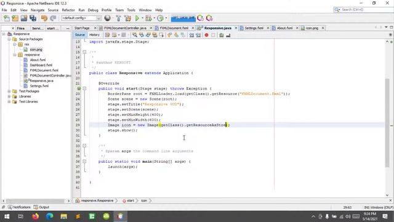The width and height of the screenshot is (394, 222).
Task: Click the start breadcrumb
Action: 129,200
